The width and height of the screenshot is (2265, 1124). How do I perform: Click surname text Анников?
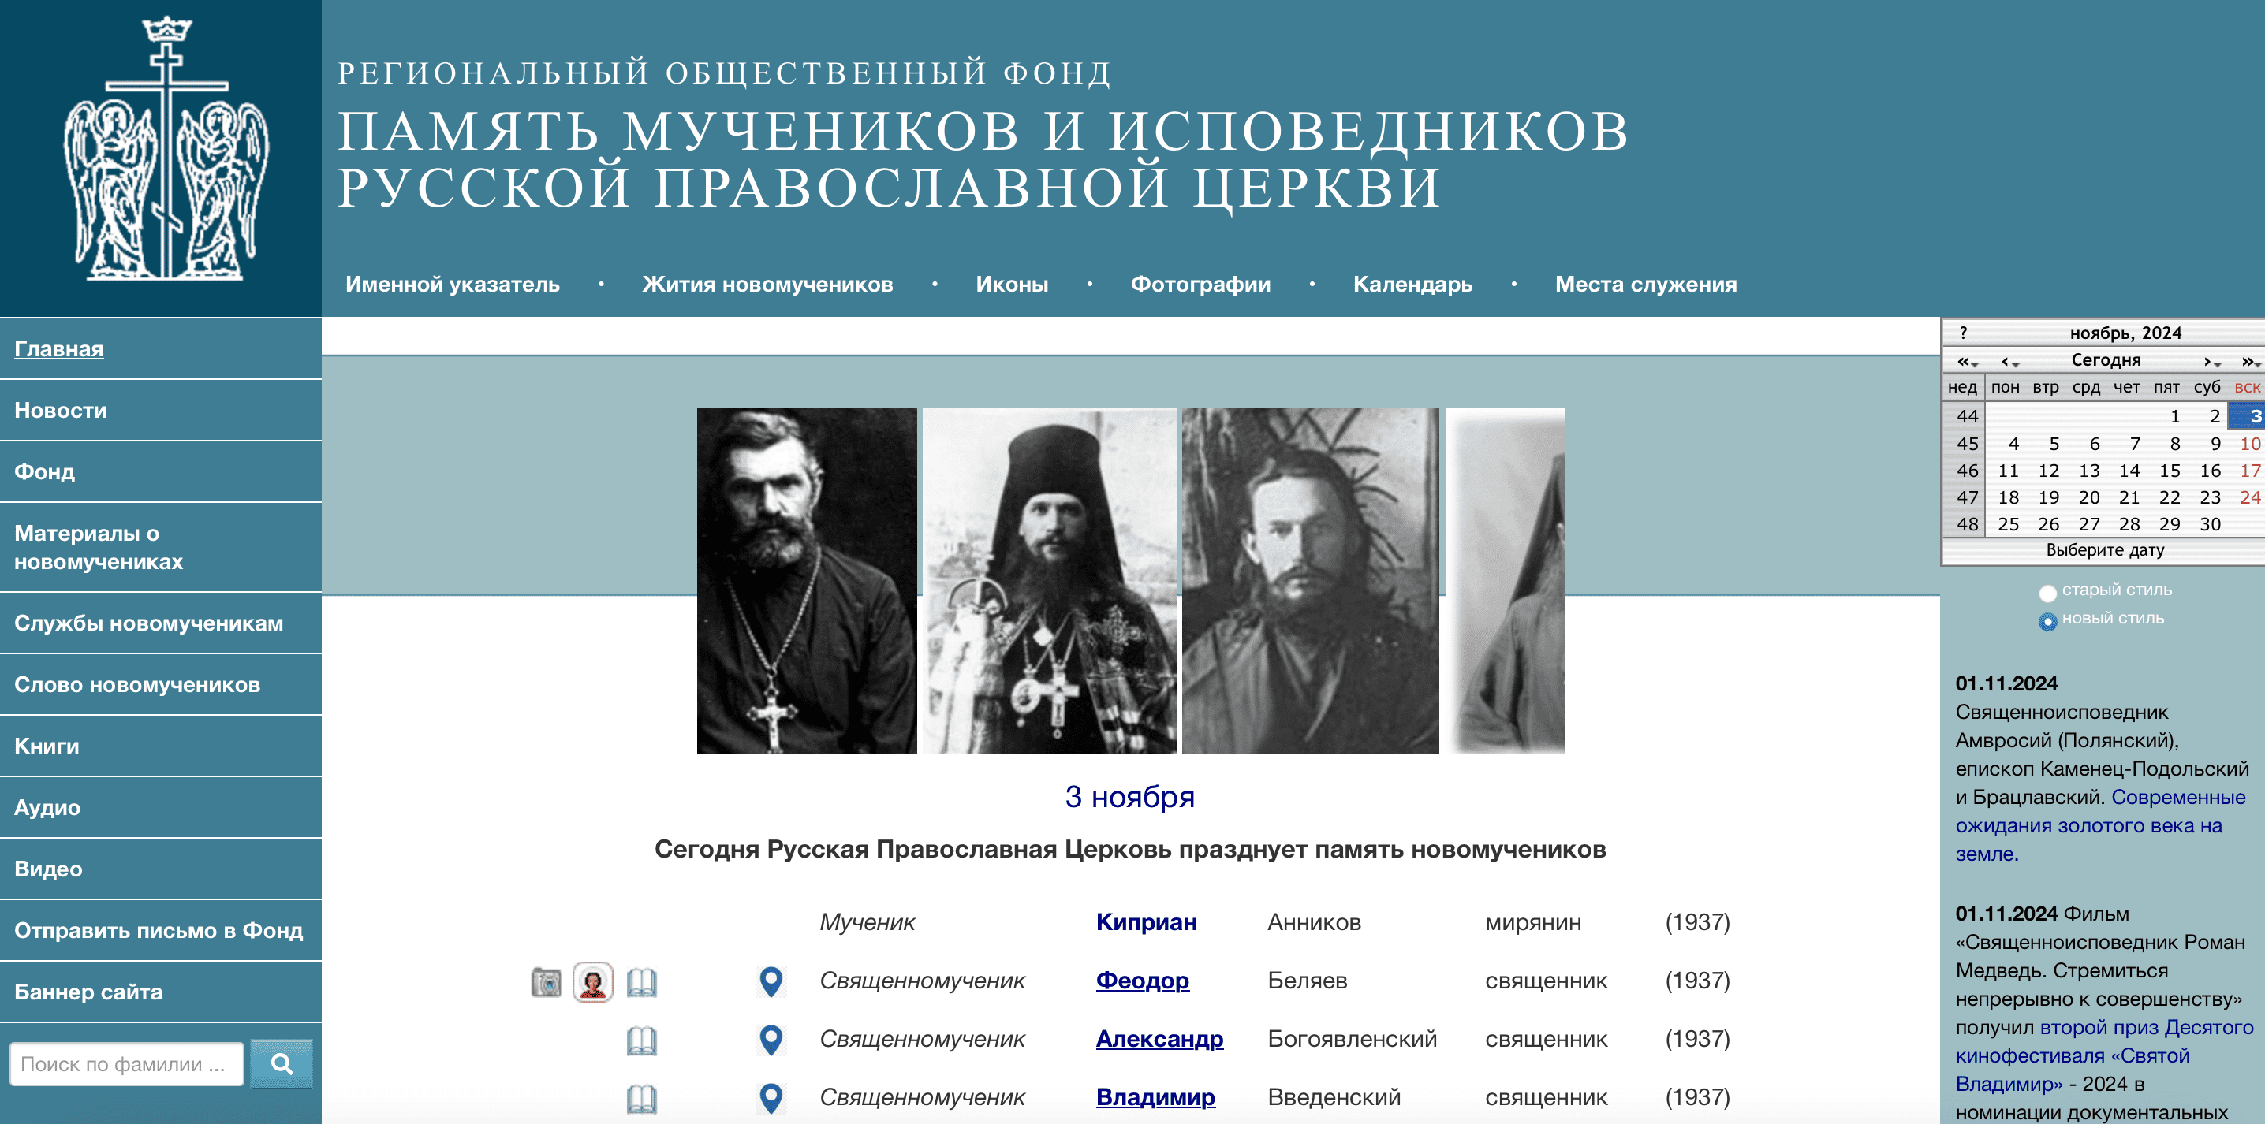click(1314, 922)
